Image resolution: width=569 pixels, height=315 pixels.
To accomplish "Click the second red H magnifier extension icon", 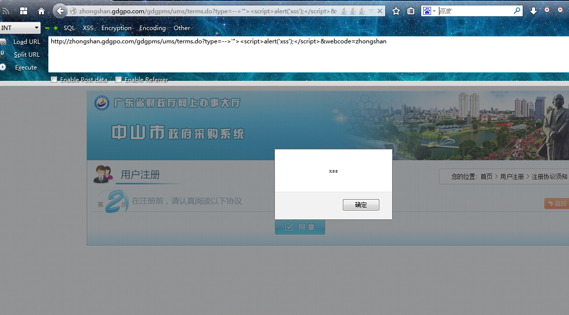I will tap(561, 10).
